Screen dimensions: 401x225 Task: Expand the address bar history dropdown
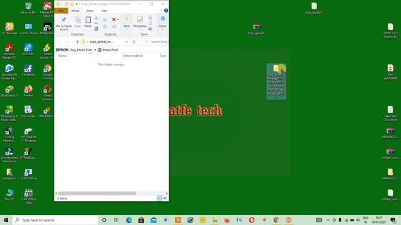pyautogui.click(x=127, y=42)
